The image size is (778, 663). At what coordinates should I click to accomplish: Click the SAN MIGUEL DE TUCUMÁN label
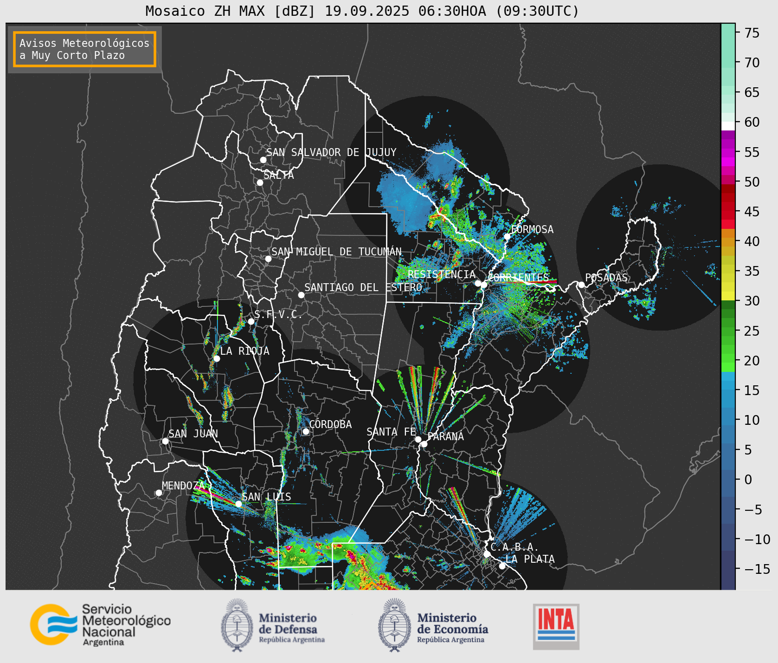[x=336, y=252]
